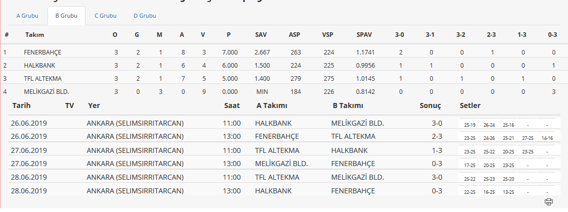Click HALKBANK team row in standings

click(284, 66)
